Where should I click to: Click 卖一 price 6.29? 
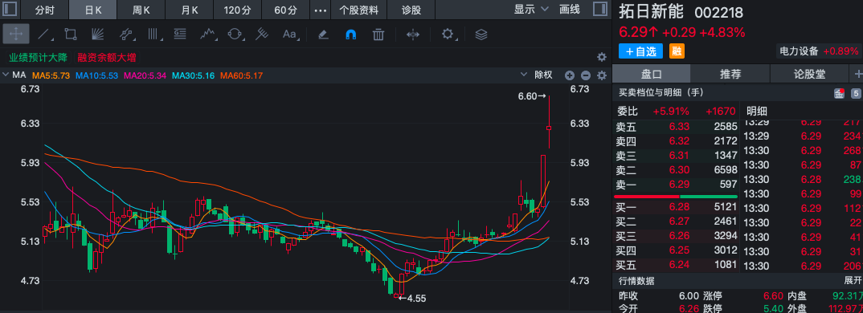[679, 185]
